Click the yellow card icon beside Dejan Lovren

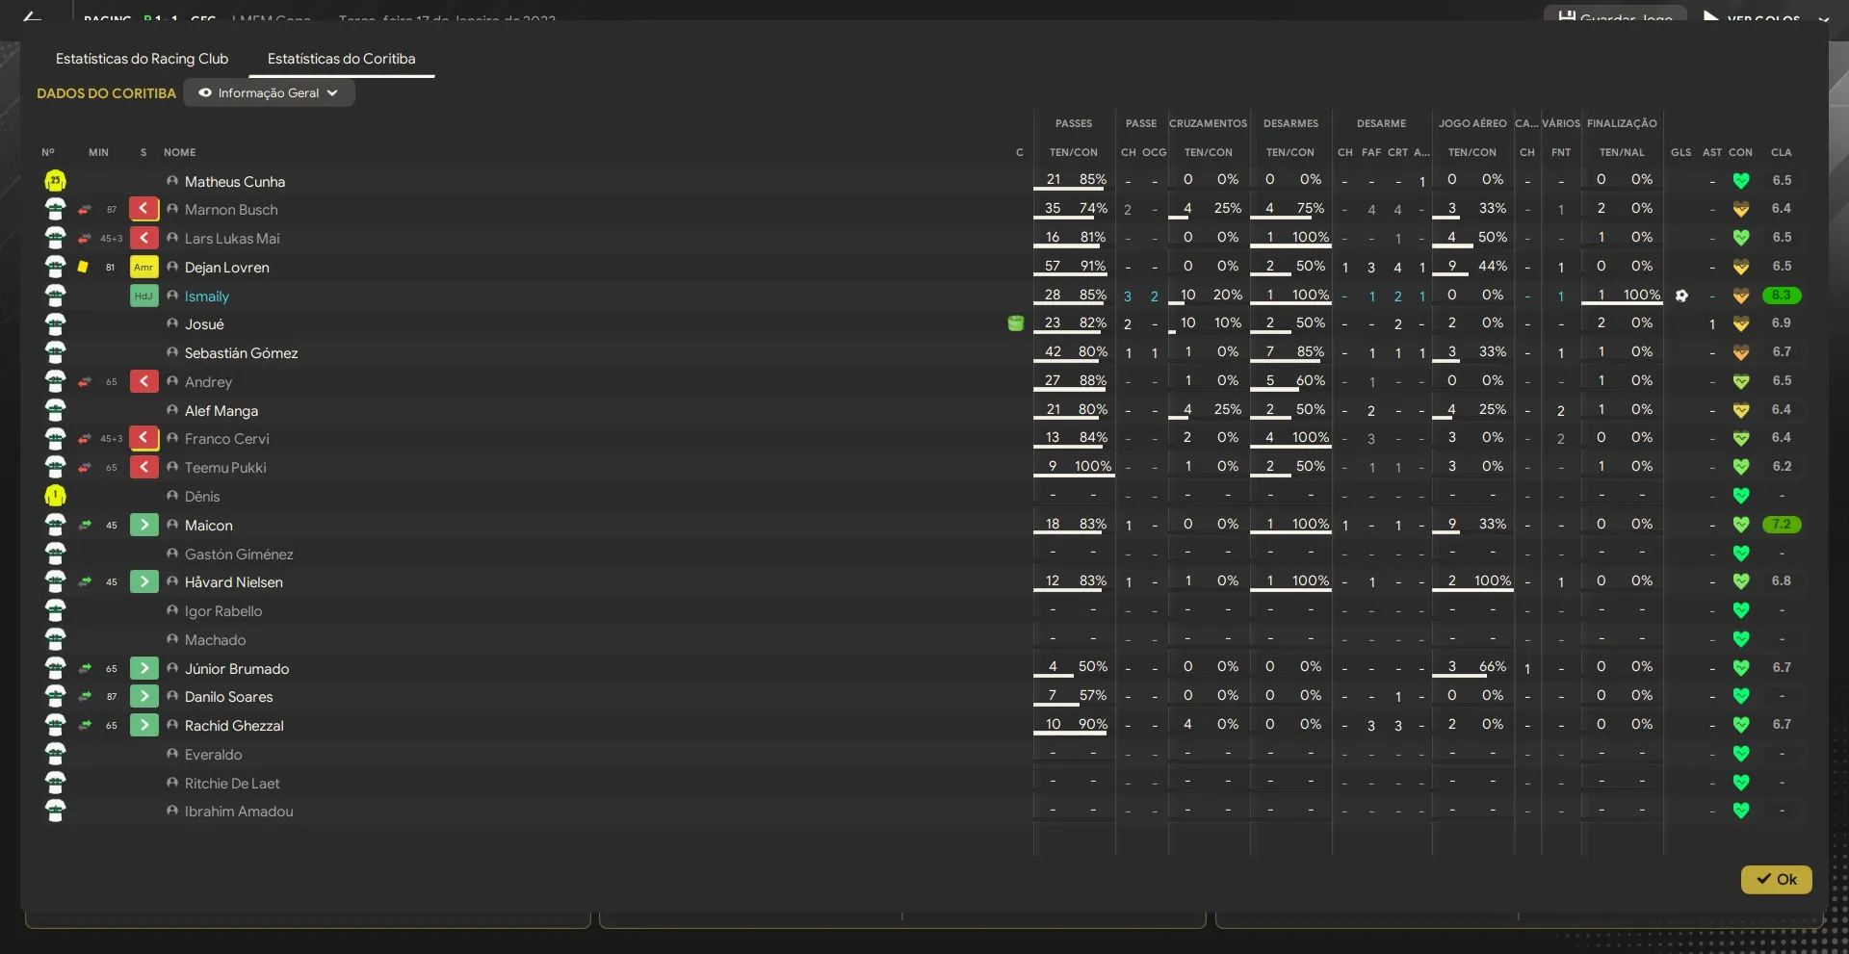pyautogui.click(x=83, y=267)
